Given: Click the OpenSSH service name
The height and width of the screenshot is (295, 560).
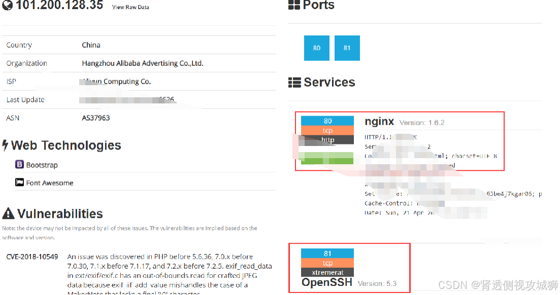Looking at the screenshot, I should tap(327, 282).
